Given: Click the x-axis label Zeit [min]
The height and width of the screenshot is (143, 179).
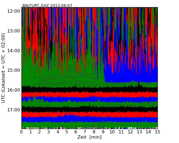Looking at the screenshot, I should pos(89,137).
